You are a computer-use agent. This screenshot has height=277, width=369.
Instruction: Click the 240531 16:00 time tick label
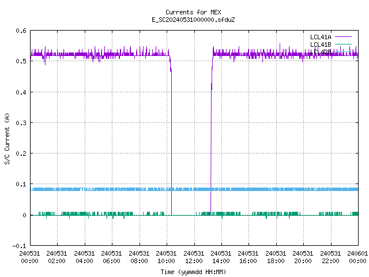pyautogui.click(x=248, y=257)
